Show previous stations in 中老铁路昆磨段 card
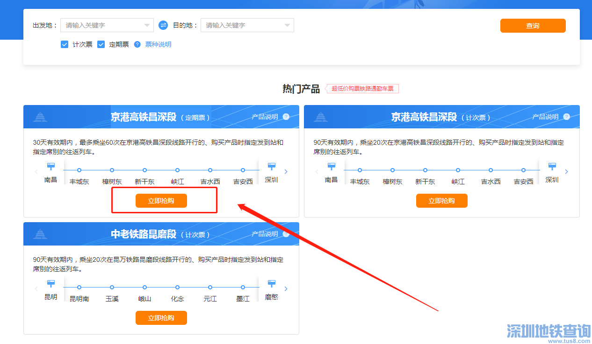The width and height of the screenshot is (592, 344). point(36,289)
